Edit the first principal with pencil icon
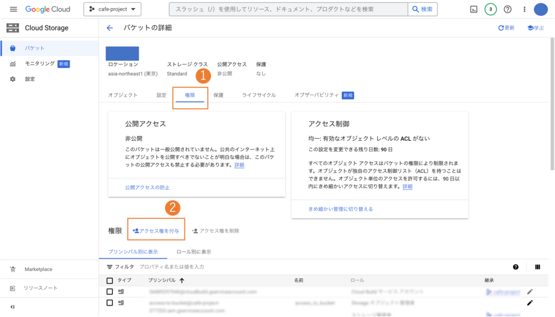 pos(530,292)
